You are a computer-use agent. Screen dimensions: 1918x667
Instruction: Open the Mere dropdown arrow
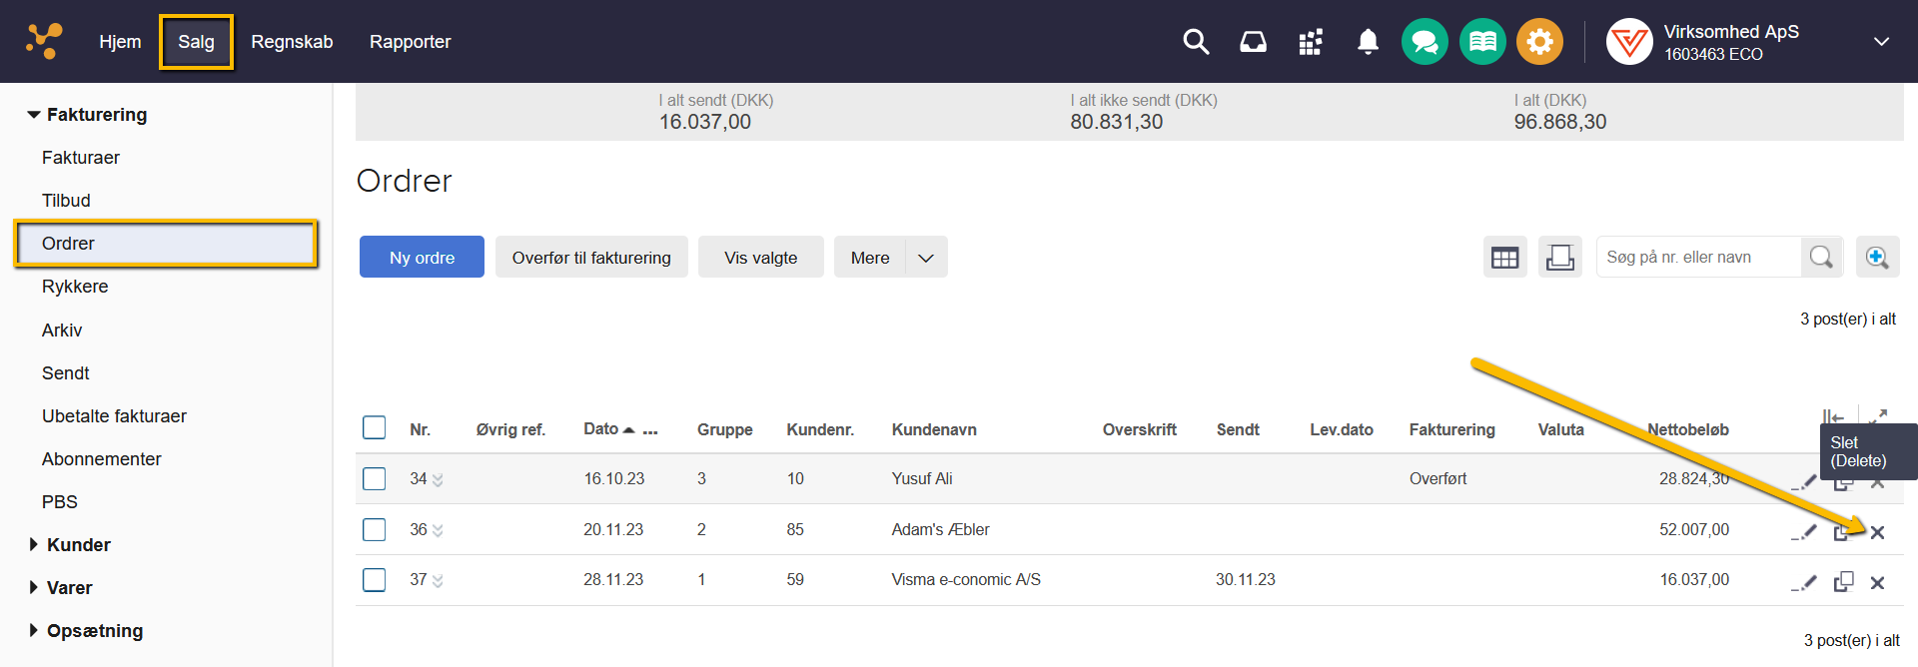(x=926, y=258)
